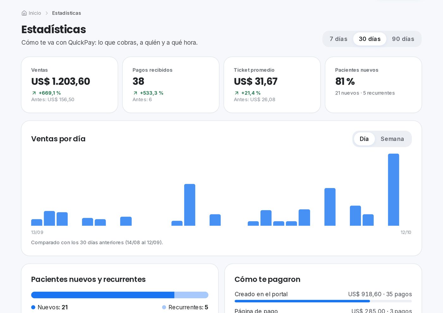443x313 pixels.
Task: Click "US$ 918,60 · 35 pagos" text
Action: pyautogui.click(x=380, y=294)
